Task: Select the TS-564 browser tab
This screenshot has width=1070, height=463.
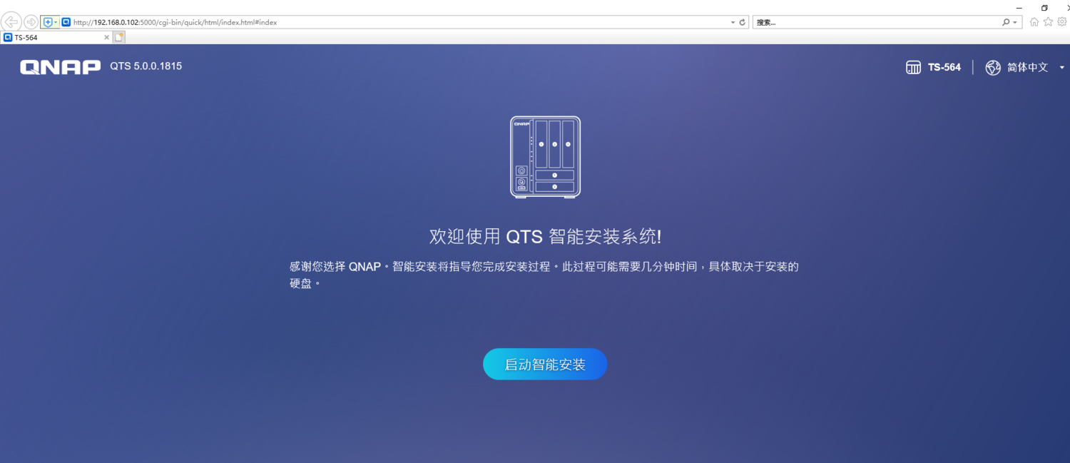Action: tap(56, 37)
